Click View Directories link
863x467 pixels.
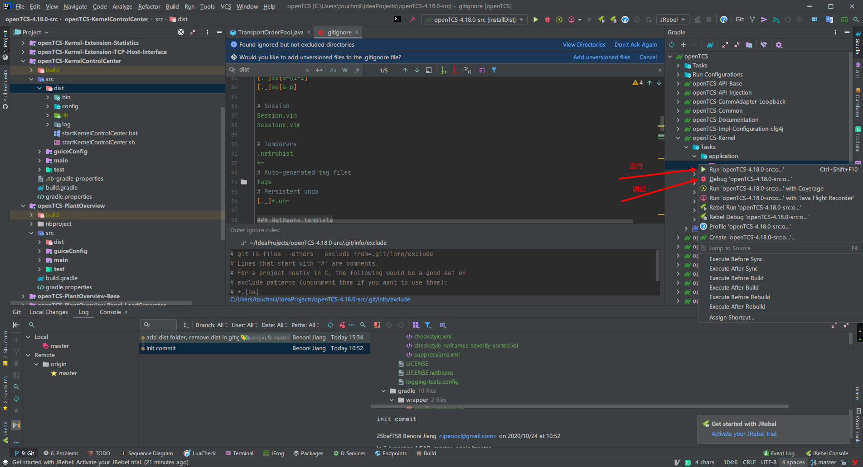tap(584, 44)
